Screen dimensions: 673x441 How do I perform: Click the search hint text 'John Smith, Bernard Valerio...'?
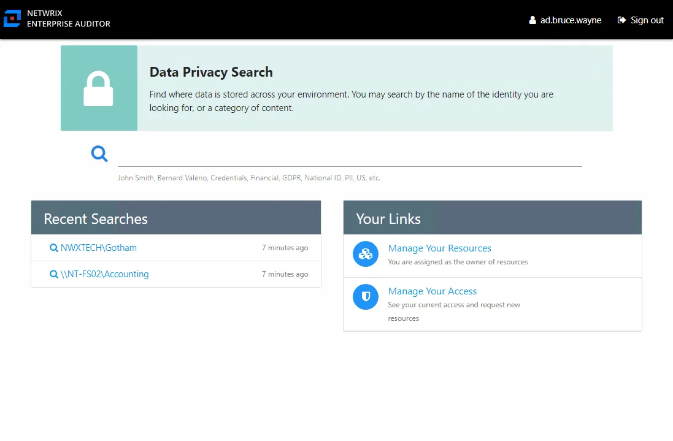[x=249, y=178]
